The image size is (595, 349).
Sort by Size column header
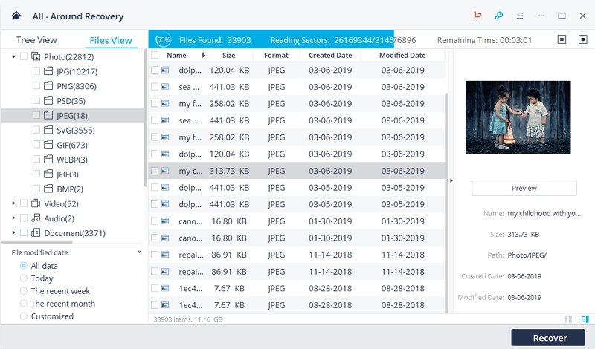[229, 56]
